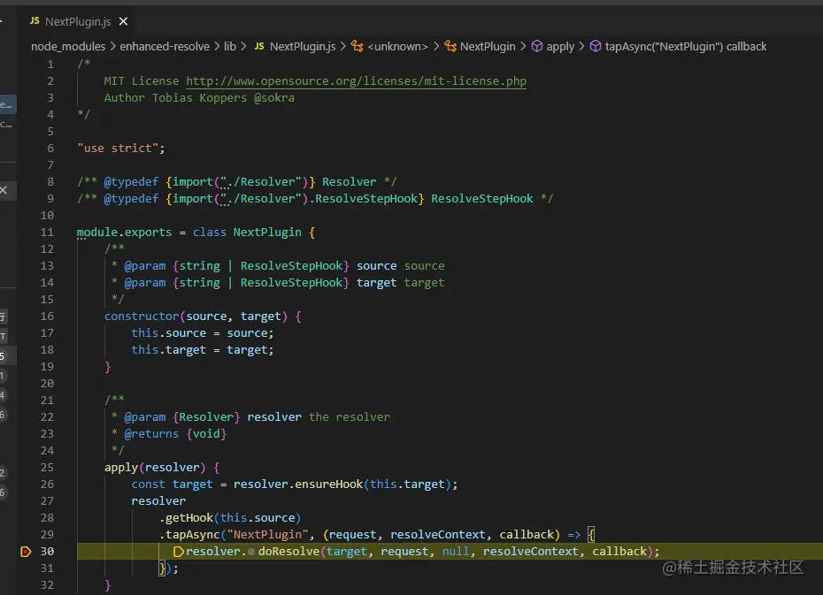The height and width of the screenshot is (595, 823).
Task: Click the JS file icon in the tab
Action: click(35, 21)
